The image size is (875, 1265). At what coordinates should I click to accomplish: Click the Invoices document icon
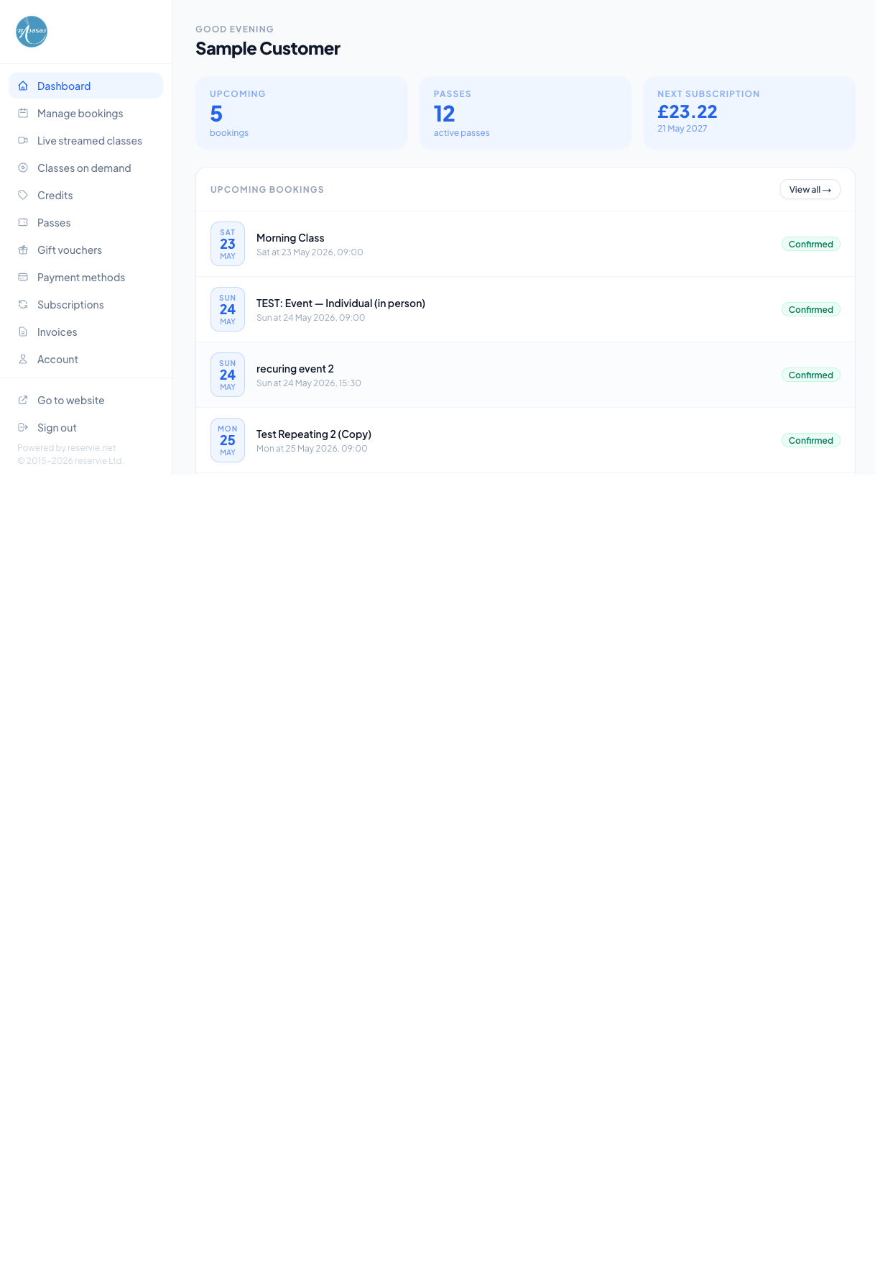coord(23,332)
